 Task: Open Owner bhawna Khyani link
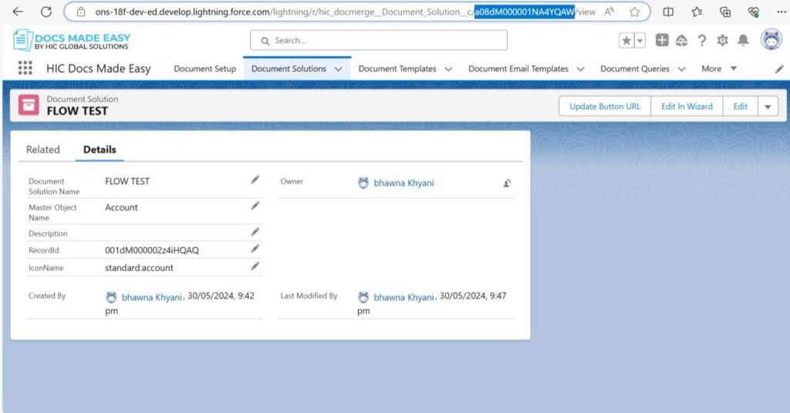tap(403, 183)
